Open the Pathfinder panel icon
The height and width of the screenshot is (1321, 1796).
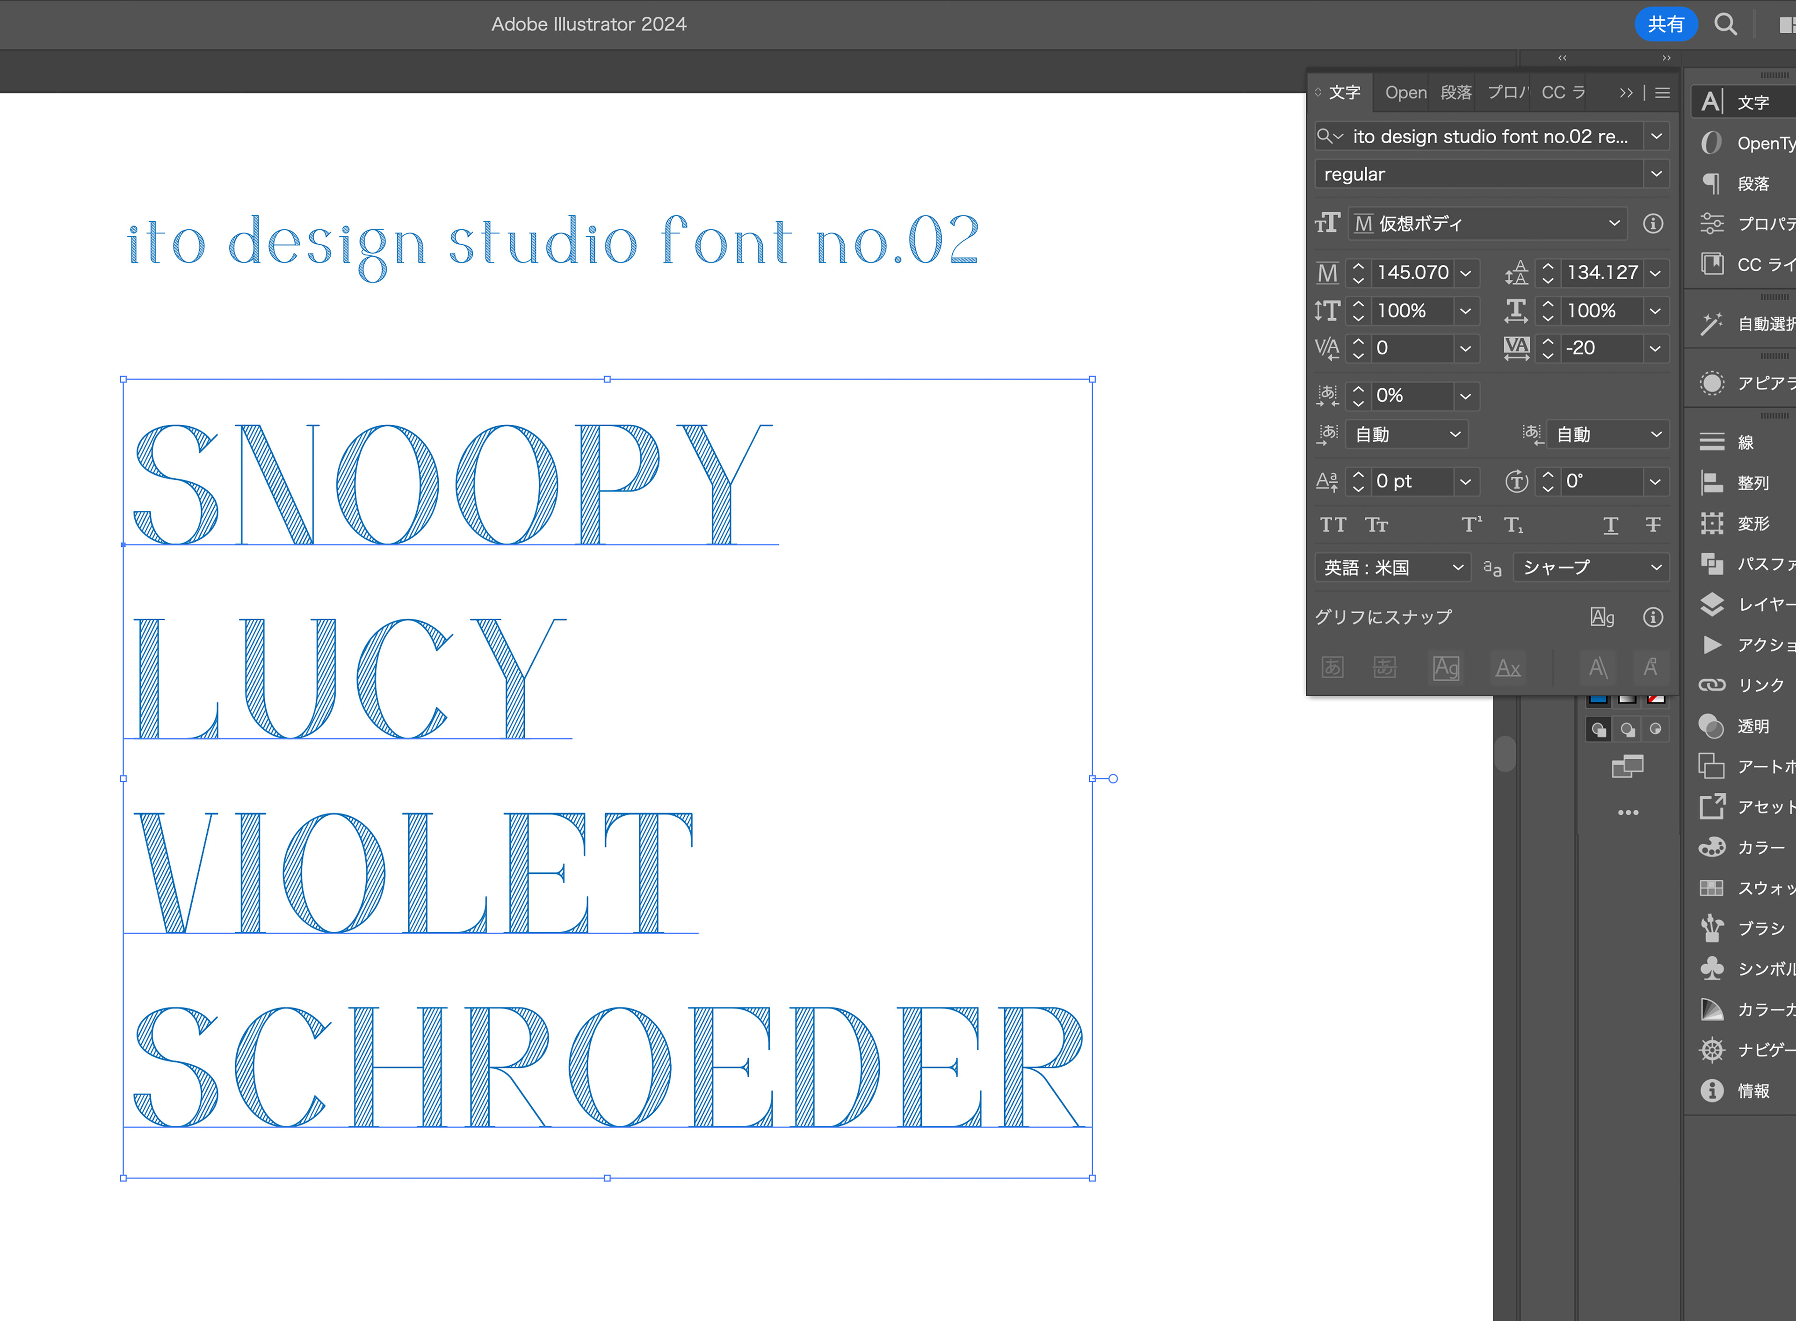(x=1711, y=564)
